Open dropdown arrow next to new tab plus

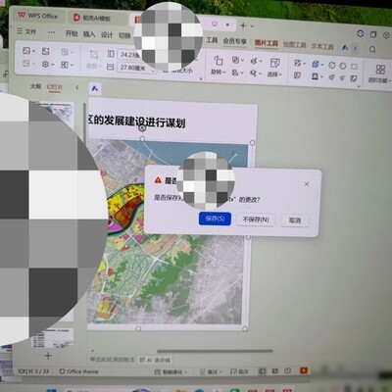point(252,25)
